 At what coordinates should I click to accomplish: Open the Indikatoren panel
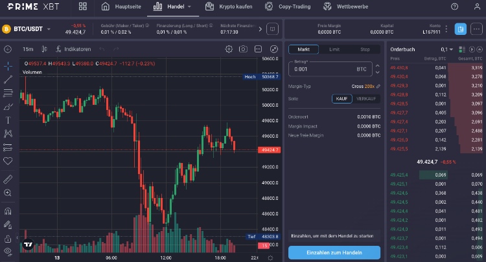coord(73,49)
